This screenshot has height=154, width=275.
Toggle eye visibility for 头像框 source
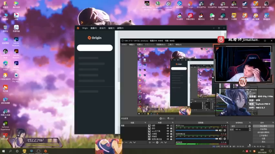coord(168,134)
